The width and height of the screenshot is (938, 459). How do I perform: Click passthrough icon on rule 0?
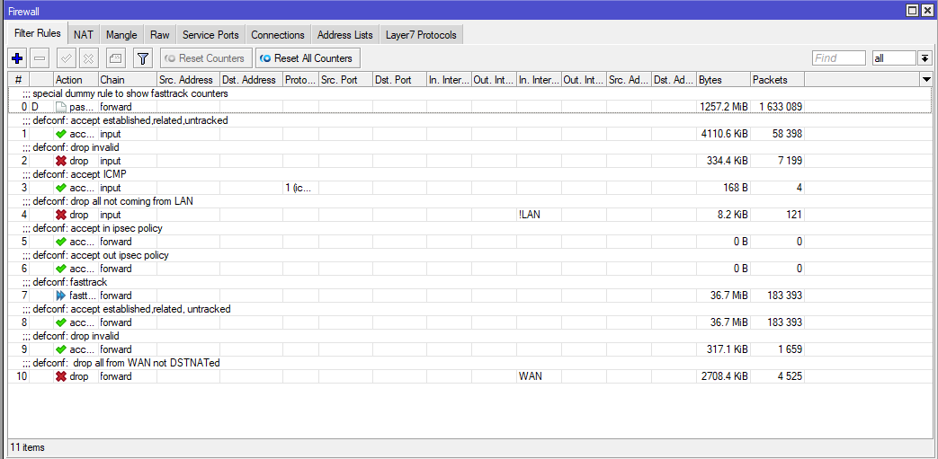click(60, 106)
